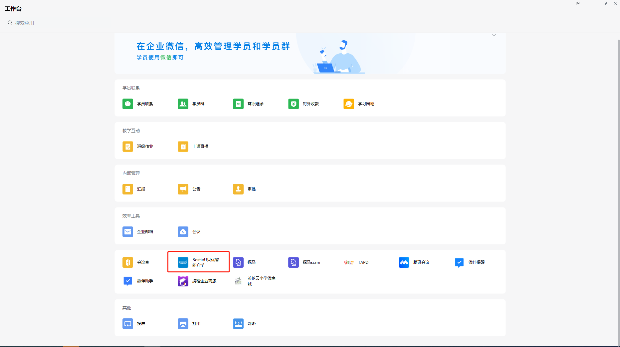Click the pop-out window icon in title bar
The width and height of the screenshot is (620, 347).
578,3
